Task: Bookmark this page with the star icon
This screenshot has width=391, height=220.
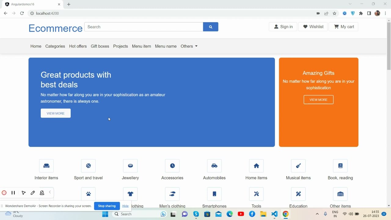Action: (x=334, y=13)
